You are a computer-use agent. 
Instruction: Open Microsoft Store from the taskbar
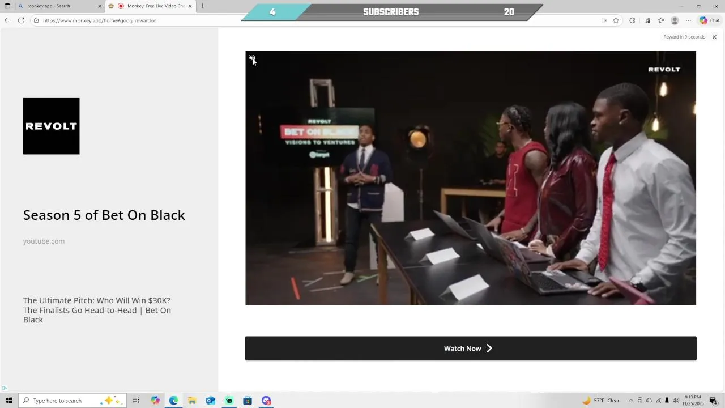coord(248,401)
